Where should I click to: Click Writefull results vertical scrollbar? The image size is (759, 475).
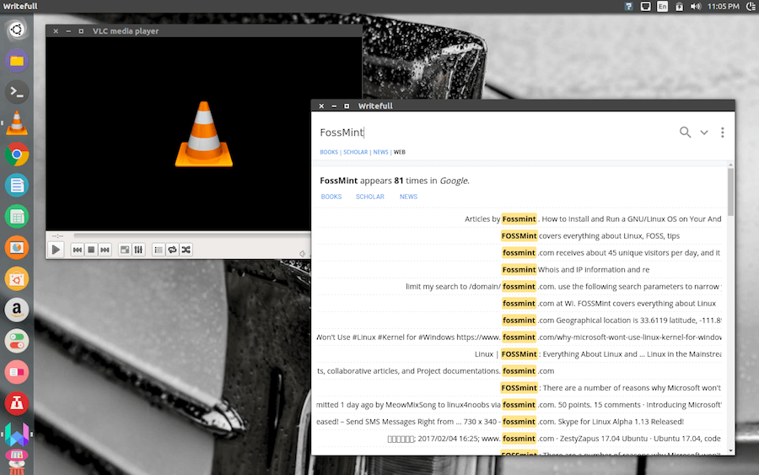pyautogui.click(x=730, y=192)
